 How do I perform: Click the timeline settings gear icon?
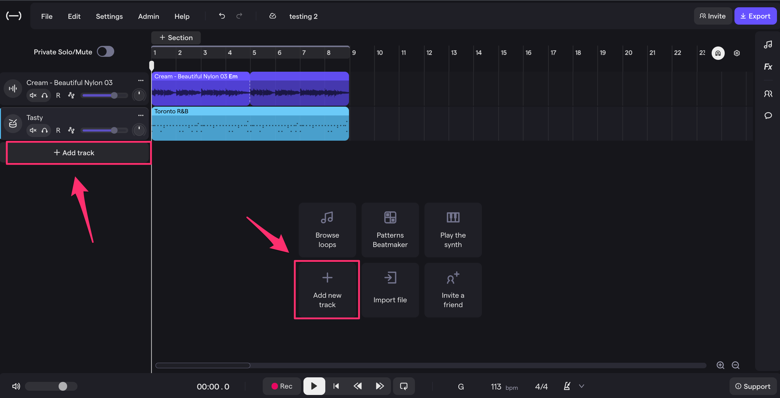coord(737,53)
